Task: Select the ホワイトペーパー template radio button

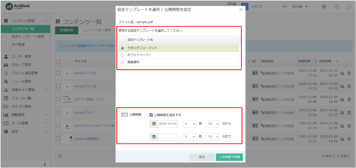Action: point(122,55)
